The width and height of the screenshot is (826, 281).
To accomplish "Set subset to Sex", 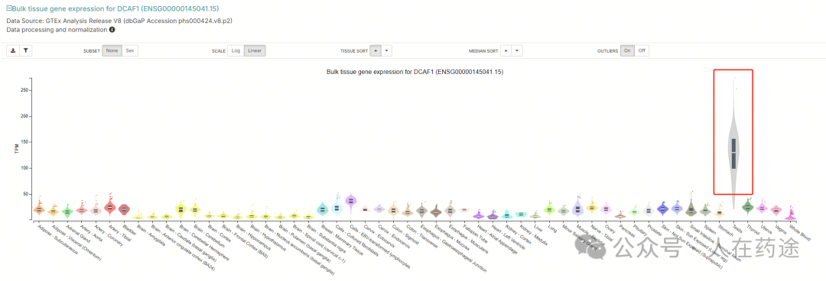I will click(129, 50).
